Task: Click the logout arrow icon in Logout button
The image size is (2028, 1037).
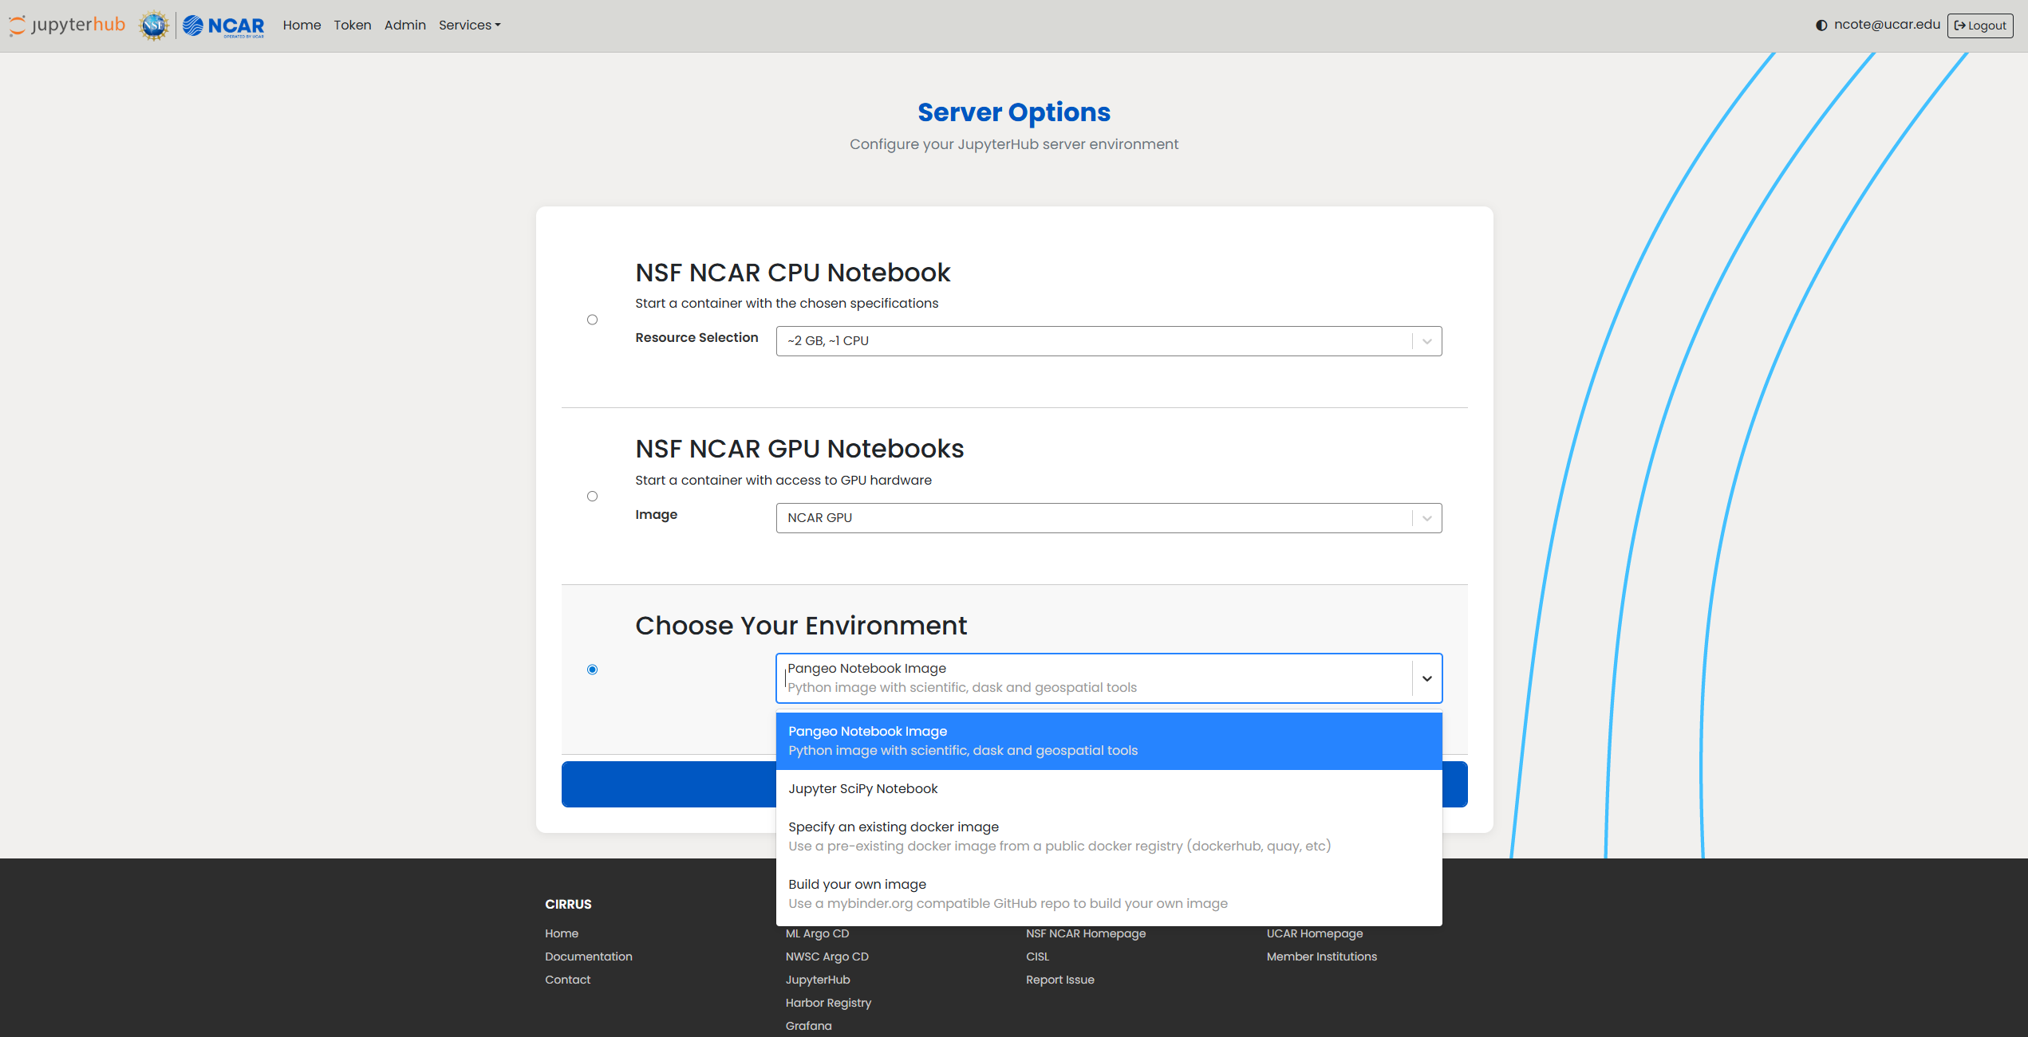Action: [1961, 25]
